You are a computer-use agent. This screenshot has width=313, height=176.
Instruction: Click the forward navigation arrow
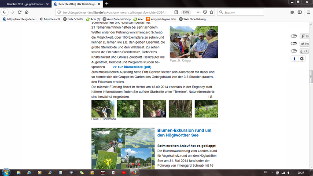point(12,12)
